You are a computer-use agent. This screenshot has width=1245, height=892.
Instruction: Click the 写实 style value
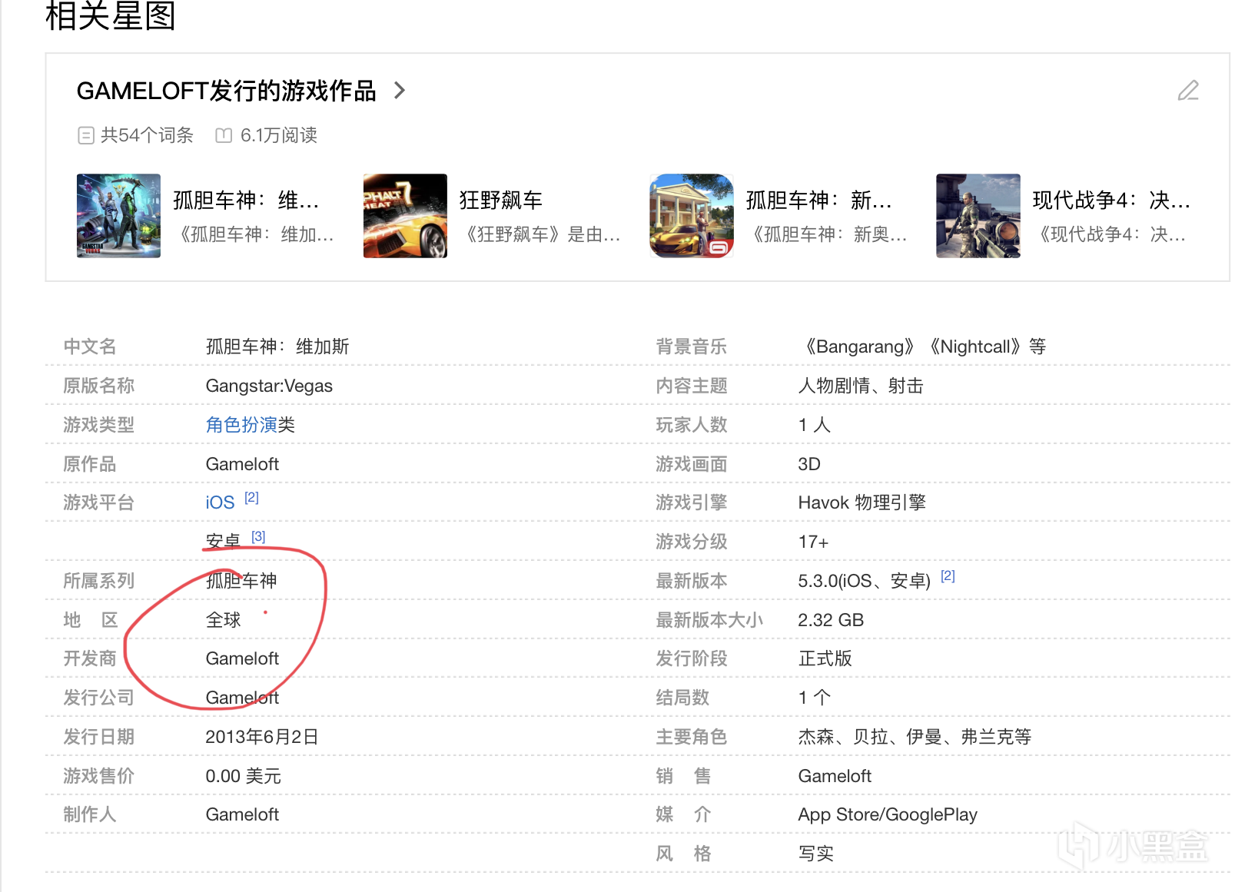[816, 854]
